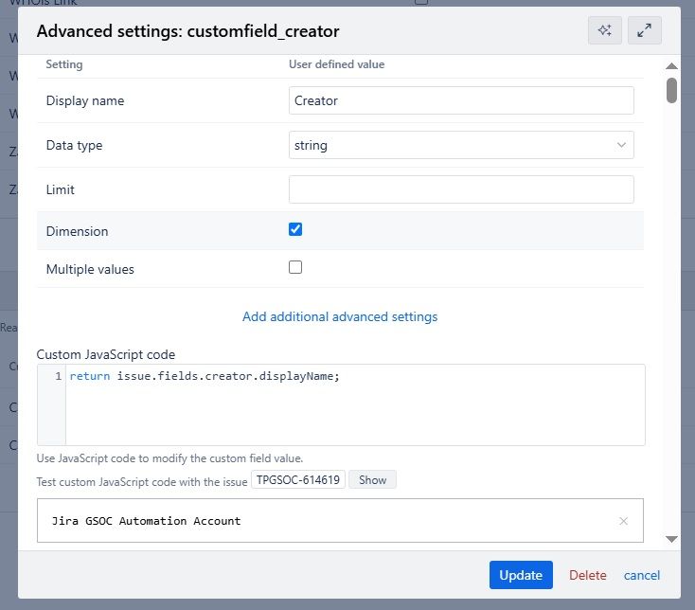Click the scrollbar up arrow
Viewport: 695px width, 610px height.
(671, 65)
